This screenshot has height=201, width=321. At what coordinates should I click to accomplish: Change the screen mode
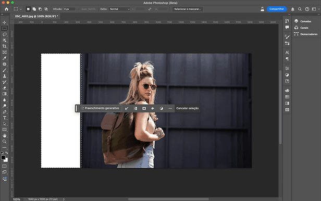pos(4,172)
